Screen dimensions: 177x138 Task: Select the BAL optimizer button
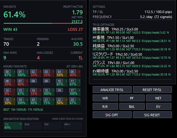click(132, 106)
